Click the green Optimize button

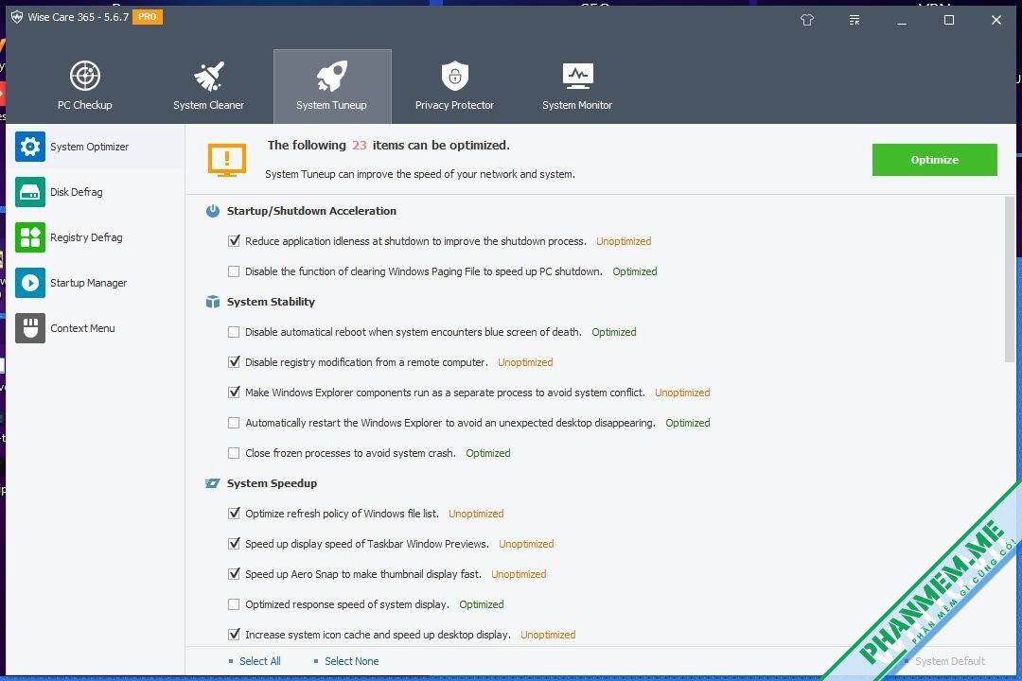[x=935, y=160]
